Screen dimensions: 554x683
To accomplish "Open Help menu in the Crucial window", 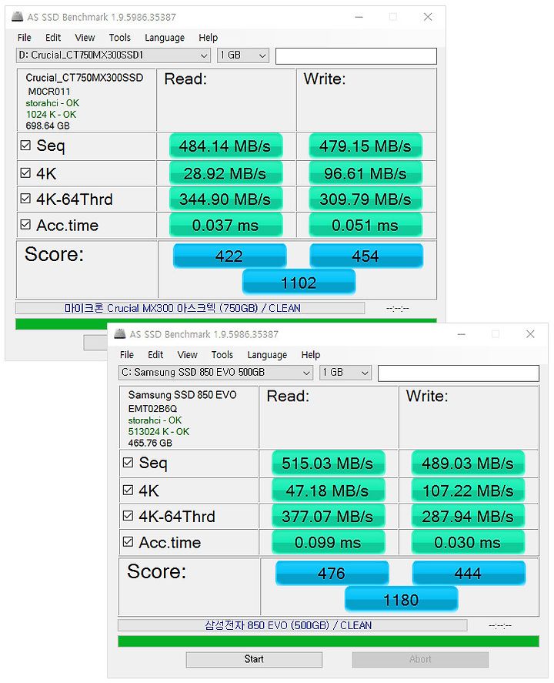I will click(208, 38).
